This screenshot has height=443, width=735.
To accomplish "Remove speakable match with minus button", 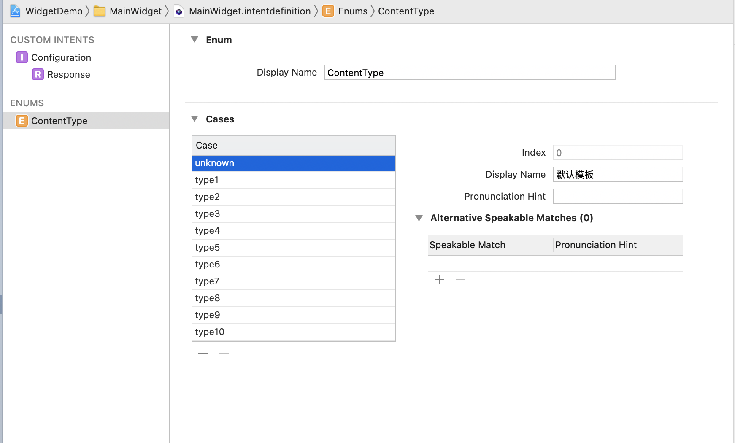I will coord(460,280).
